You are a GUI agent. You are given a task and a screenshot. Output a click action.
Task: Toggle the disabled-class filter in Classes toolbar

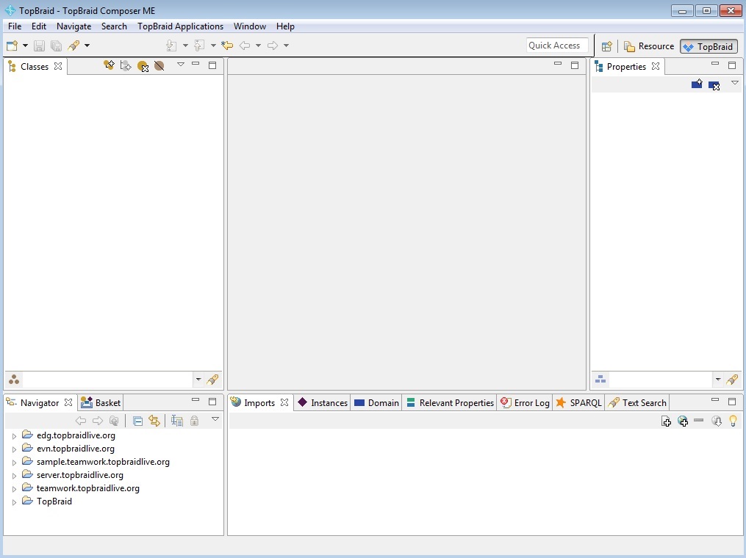[159, 65]
